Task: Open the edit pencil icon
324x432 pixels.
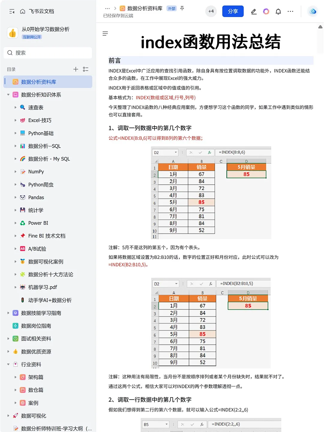Action: (254, 11)
